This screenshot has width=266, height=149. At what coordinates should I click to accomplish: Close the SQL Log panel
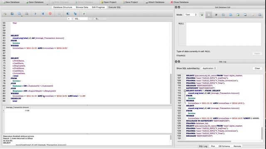point(176,62)
